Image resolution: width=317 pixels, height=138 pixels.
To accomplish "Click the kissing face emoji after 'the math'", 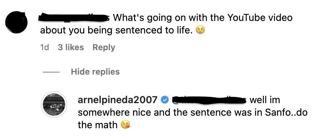I will tap(125, 125).
